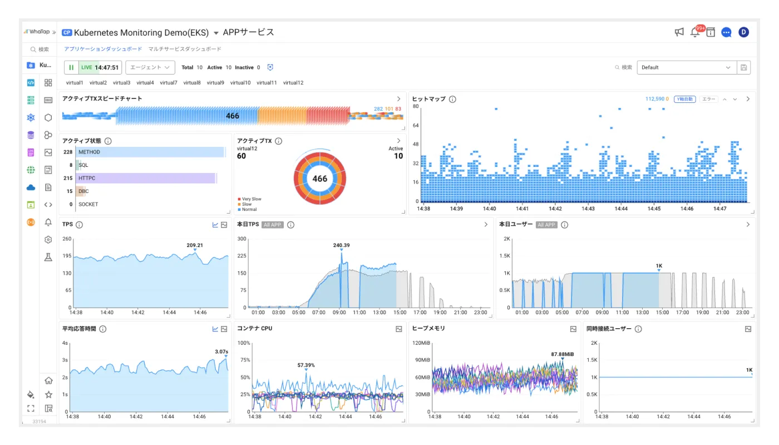Expand the ヒットマップ panel right arrow
Image resolution: width=779 pixels, height=445 pixels.
point(748,99)
